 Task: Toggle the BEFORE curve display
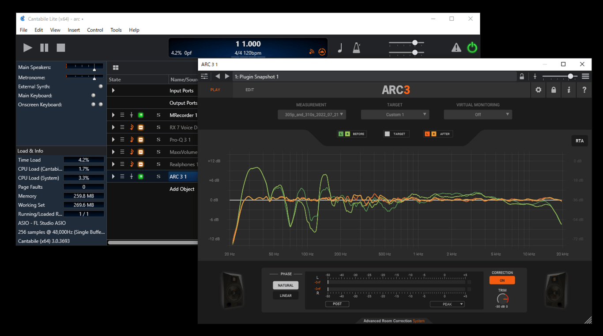coord(352,134)
